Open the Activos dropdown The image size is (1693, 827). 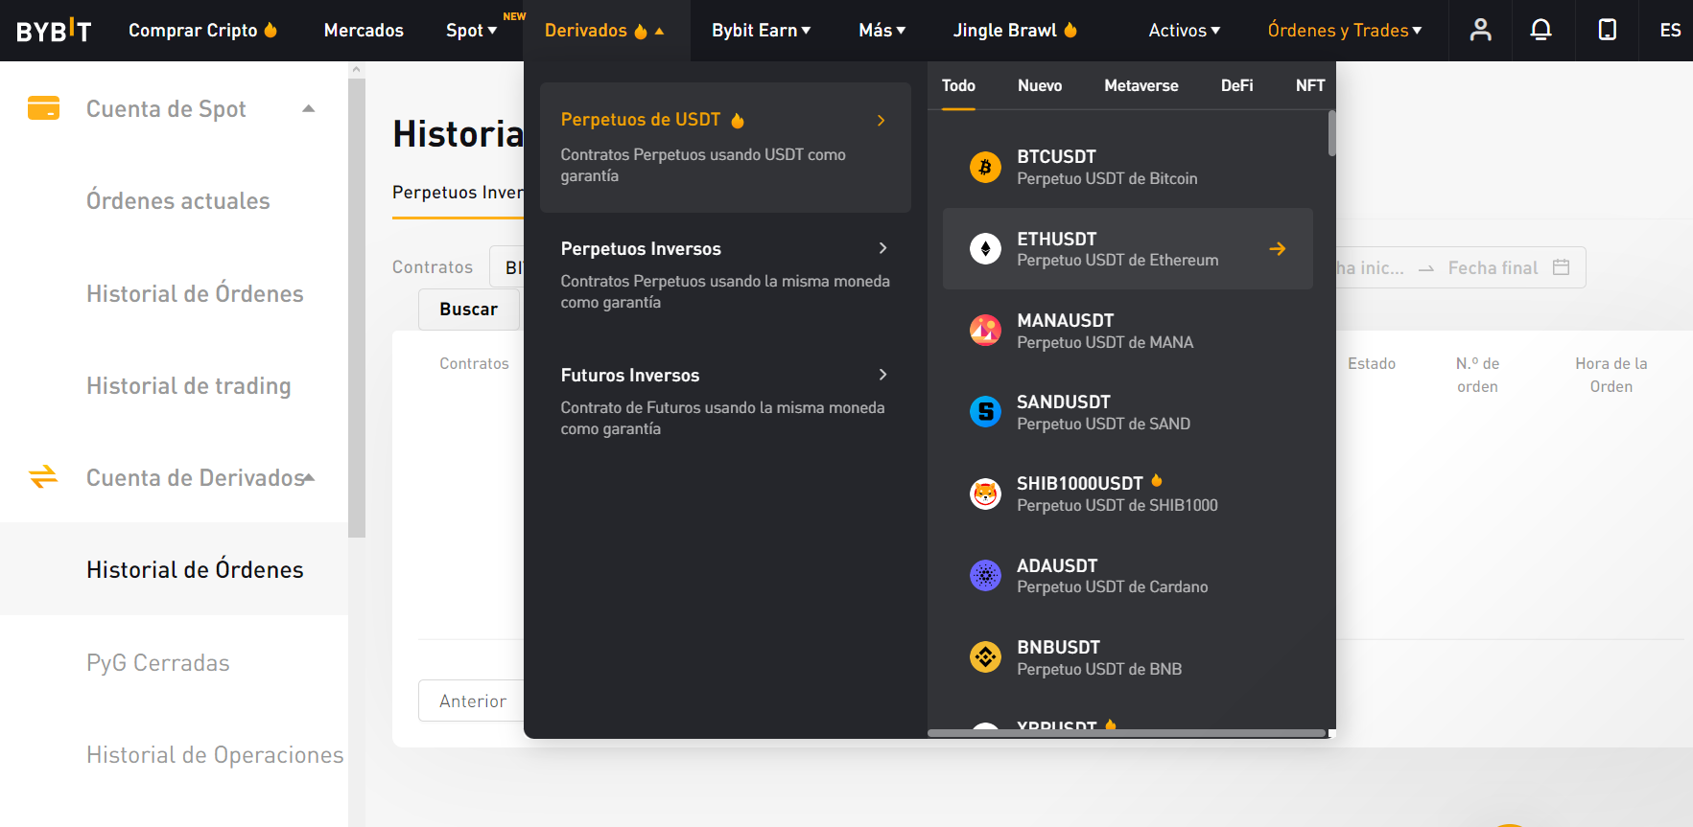1185,31
